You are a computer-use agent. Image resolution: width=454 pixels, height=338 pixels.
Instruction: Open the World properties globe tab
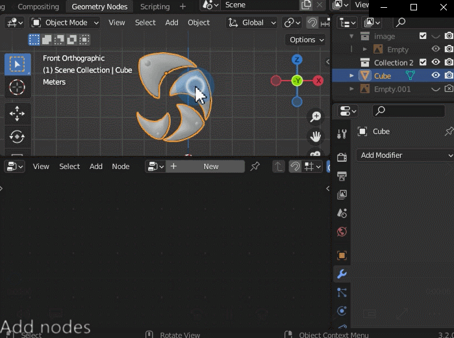[342, 232]
